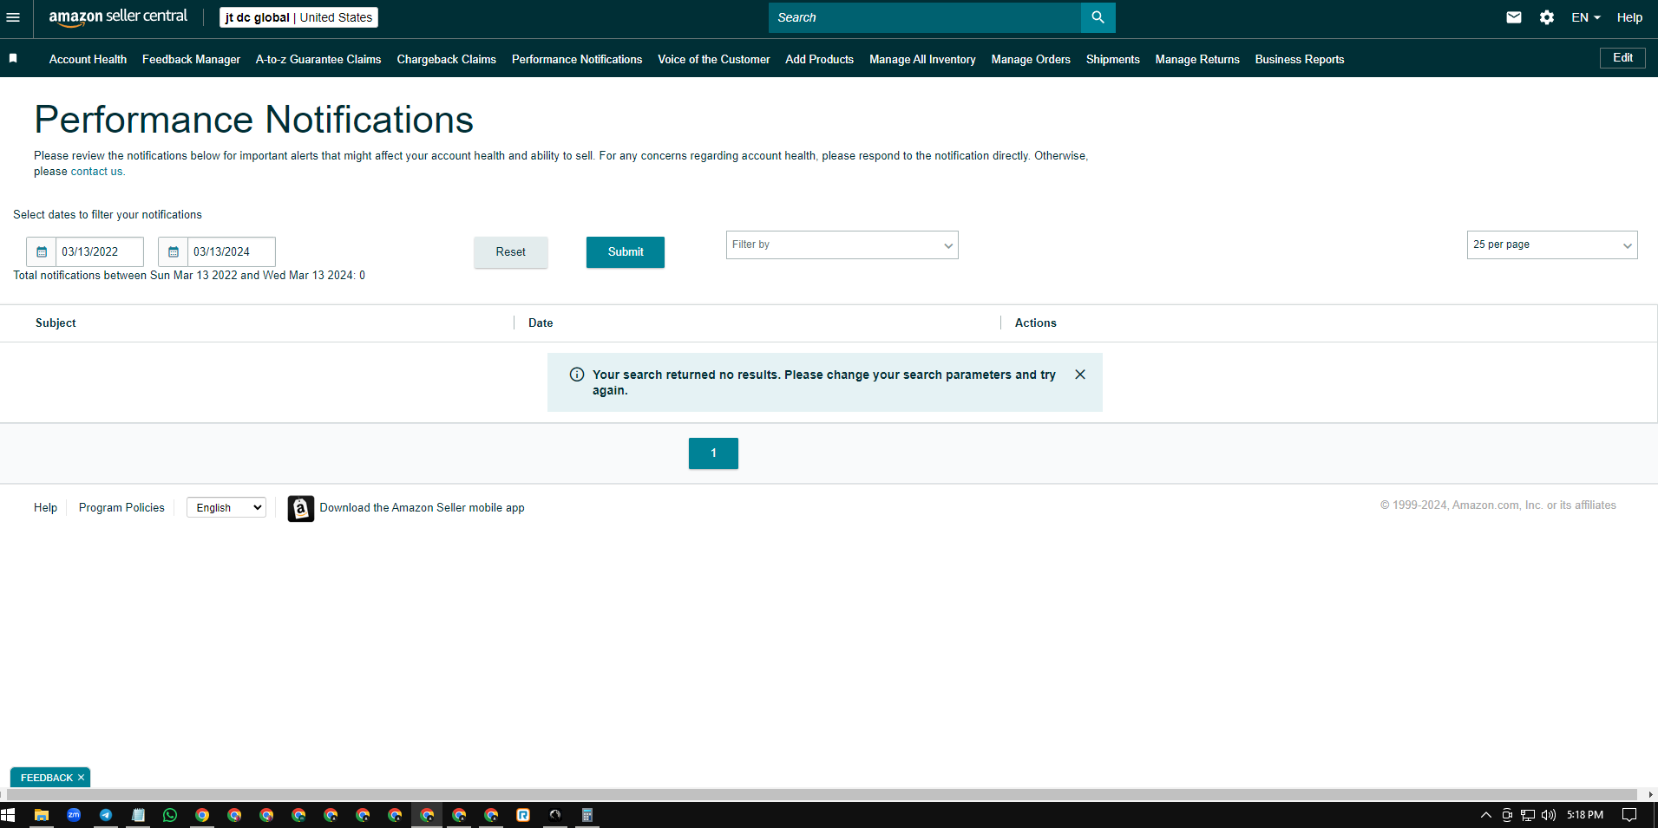Go to page 1
Viewport: 1658px width, 828px height.
[713, 453]
